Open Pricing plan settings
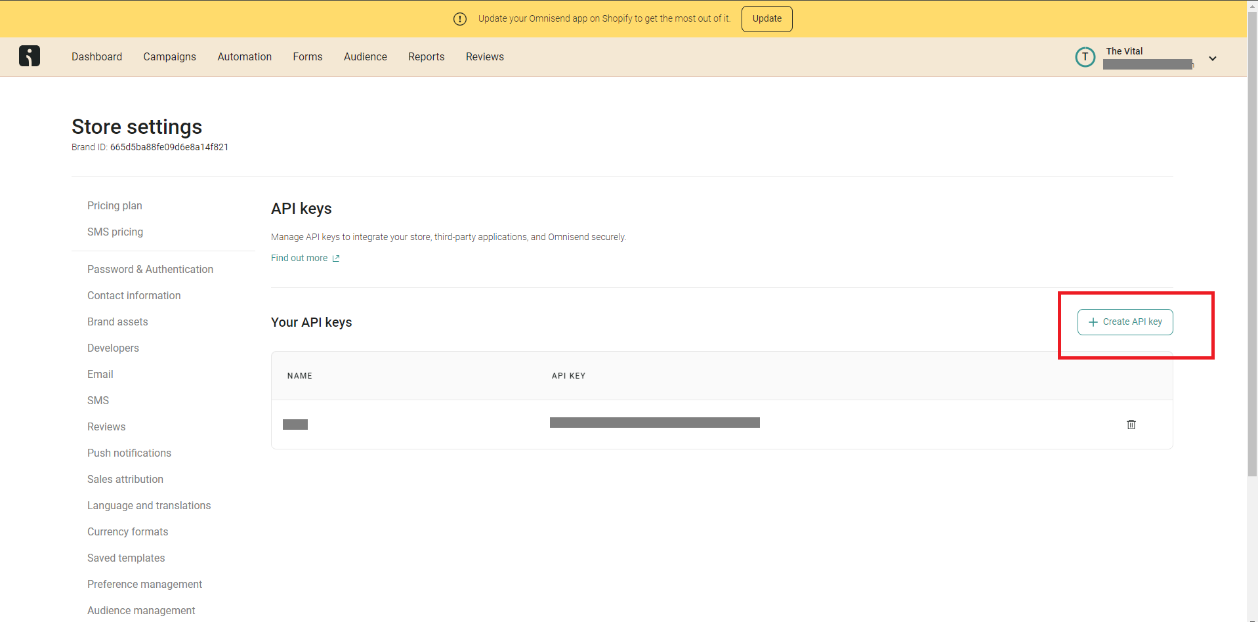This screenshot has width=1258, height=622. click(115, 206)
